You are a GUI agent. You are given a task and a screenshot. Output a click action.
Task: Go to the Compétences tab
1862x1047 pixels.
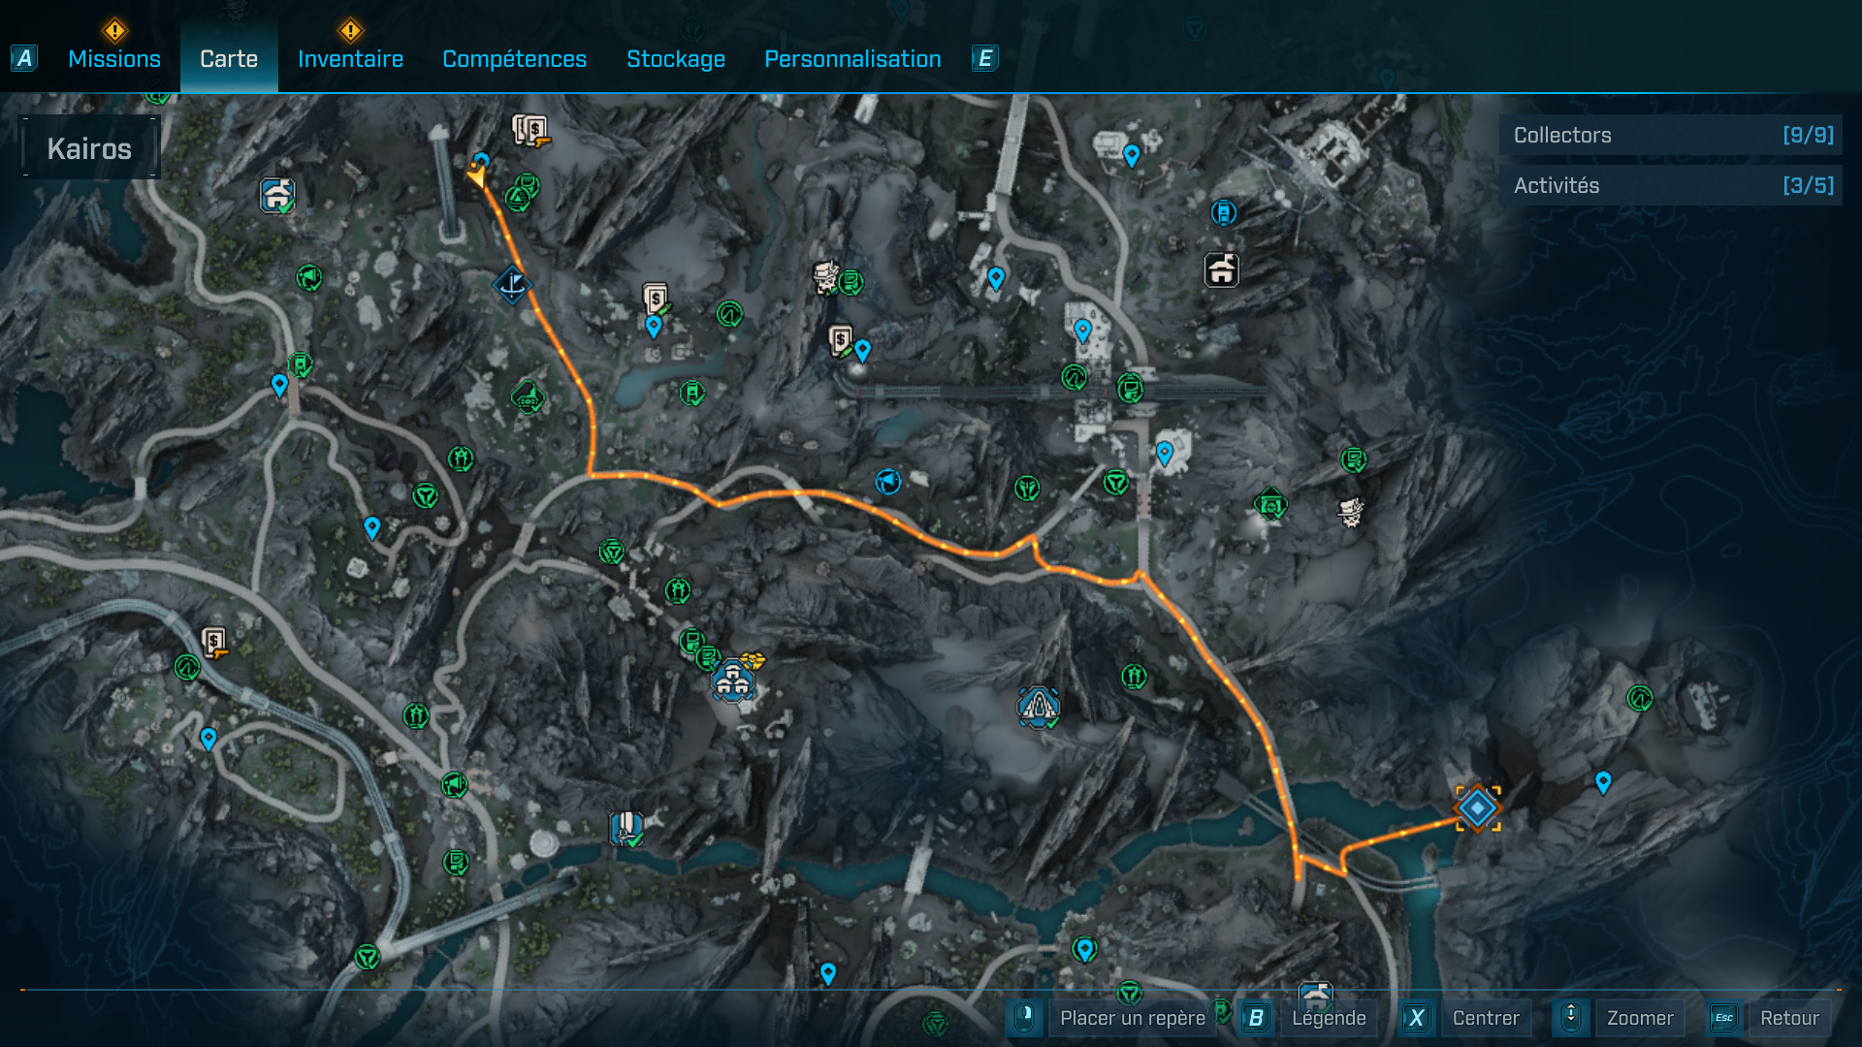pyautogui.click(x=514, y=59)
